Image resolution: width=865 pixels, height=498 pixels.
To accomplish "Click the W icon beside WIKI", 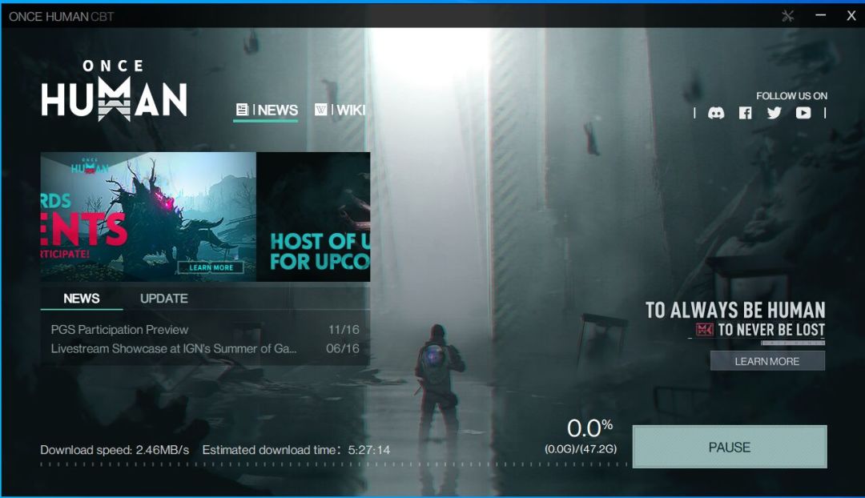I will (x=320, y=110).
